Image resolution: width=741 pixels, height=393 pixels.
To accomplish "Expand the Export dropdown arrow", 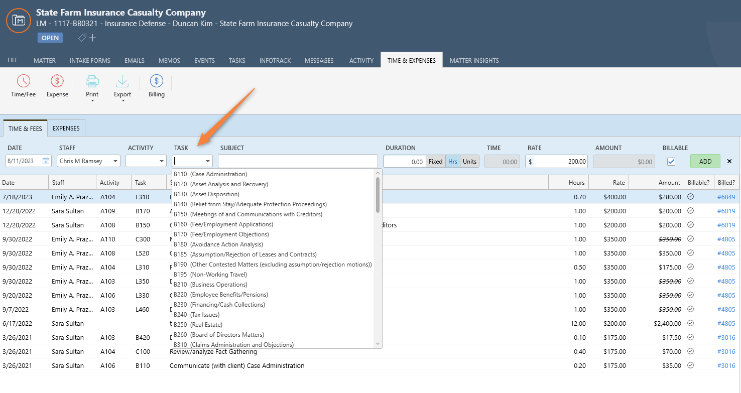I will tap(122, 101).
